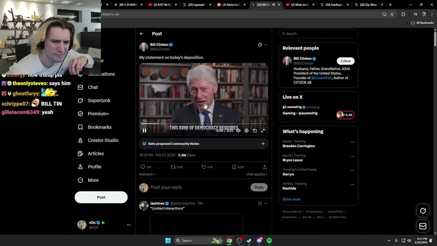Bookmark this page with star icon

tap(392, 14)
